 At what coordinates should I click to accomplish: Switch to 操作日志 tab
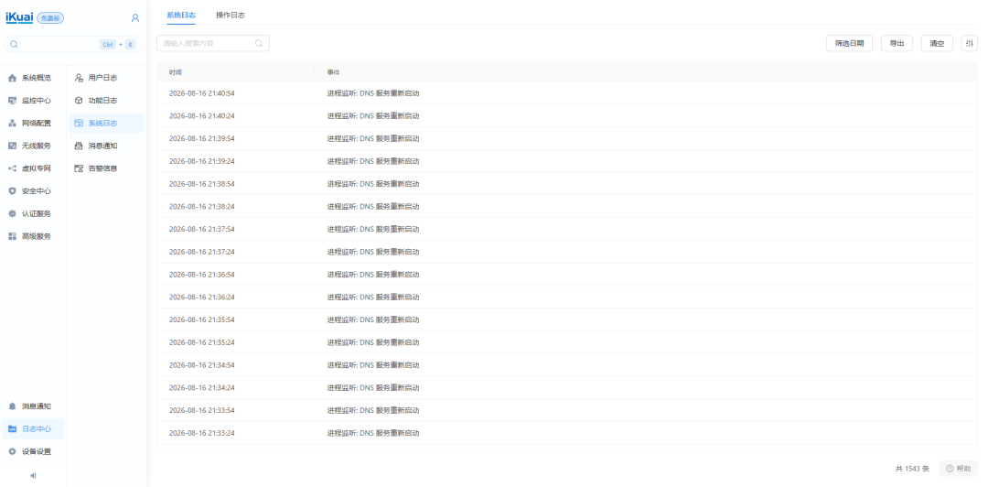click(230, 15)
